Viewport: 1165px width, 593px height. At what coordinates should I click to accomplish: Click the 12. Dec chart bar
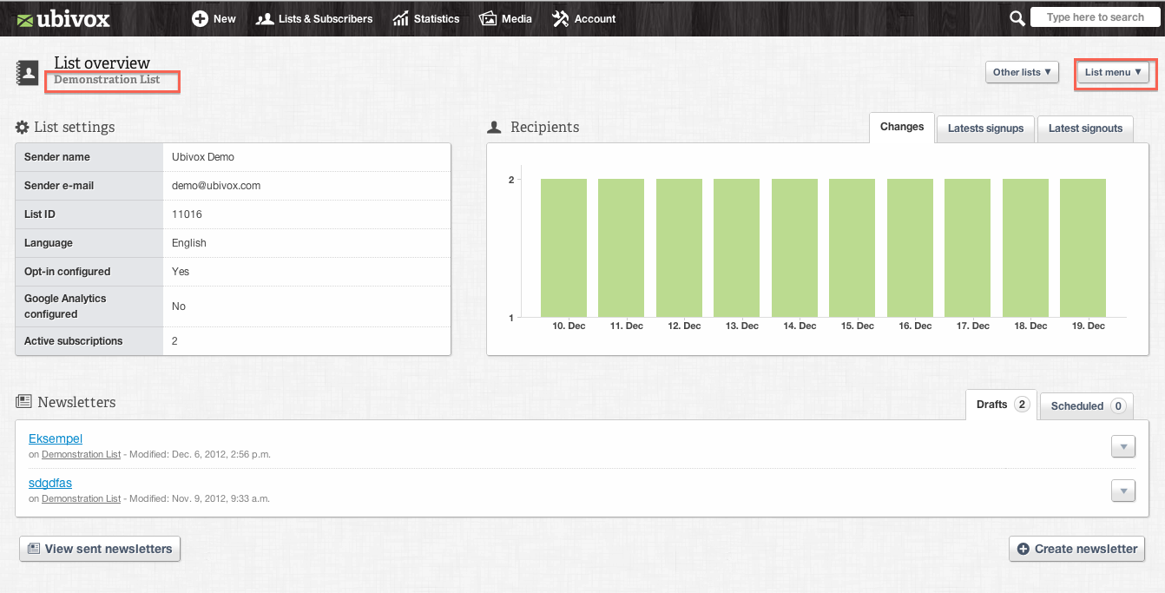tap(679, 248)
